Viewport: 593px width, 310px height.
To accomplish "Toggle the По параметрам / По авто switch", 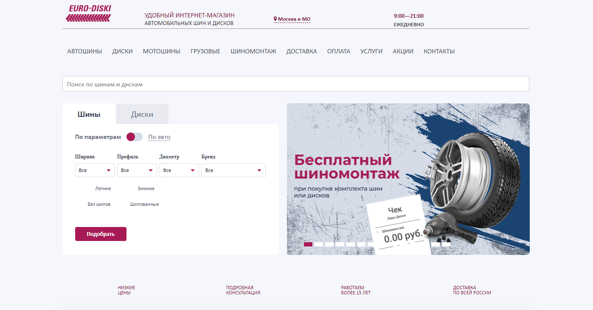I will pos(135,137).
